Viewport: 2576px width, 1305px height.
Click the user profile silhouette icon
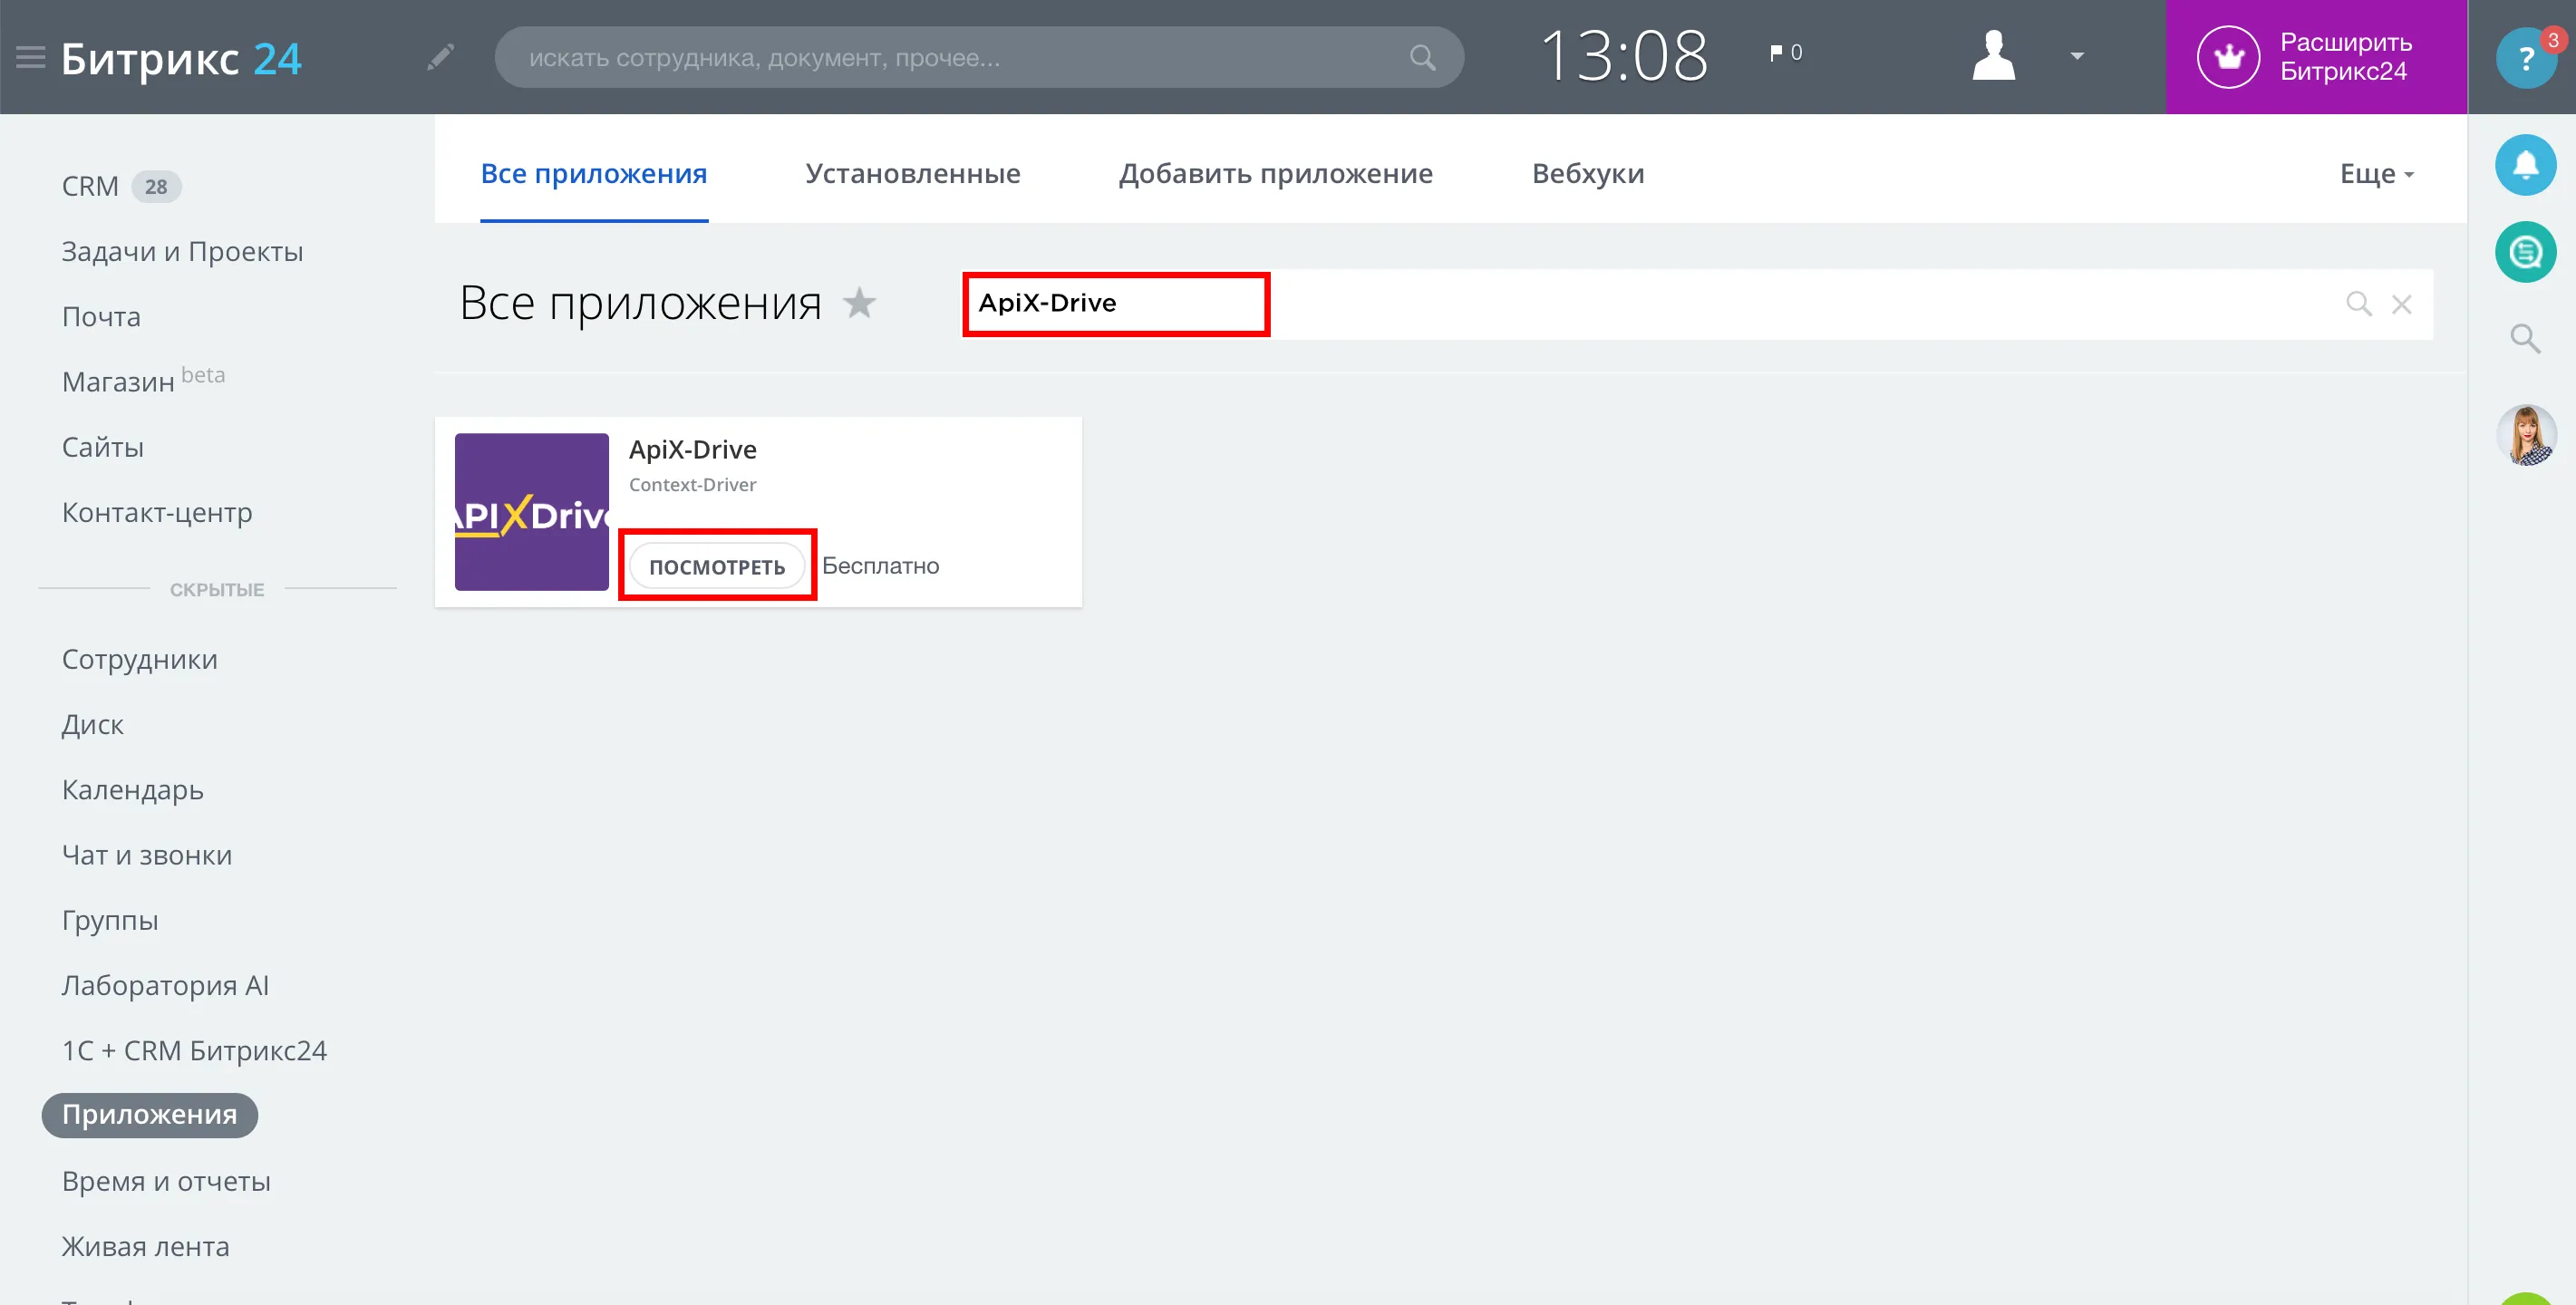(x=1993, y=55)
